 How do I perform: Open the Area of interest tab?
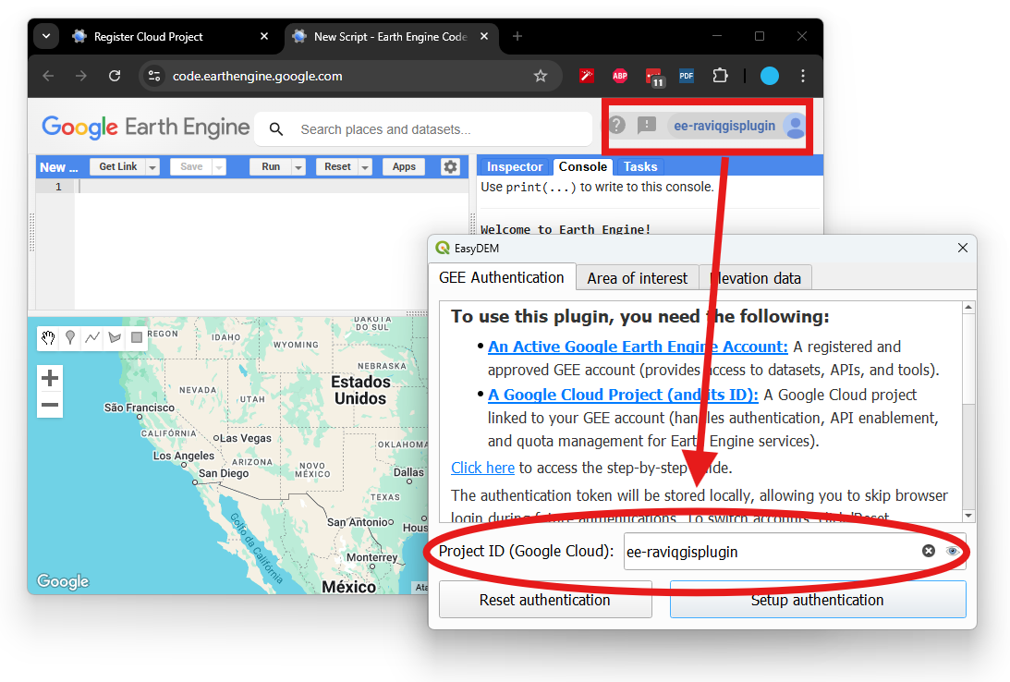point(637,278)
